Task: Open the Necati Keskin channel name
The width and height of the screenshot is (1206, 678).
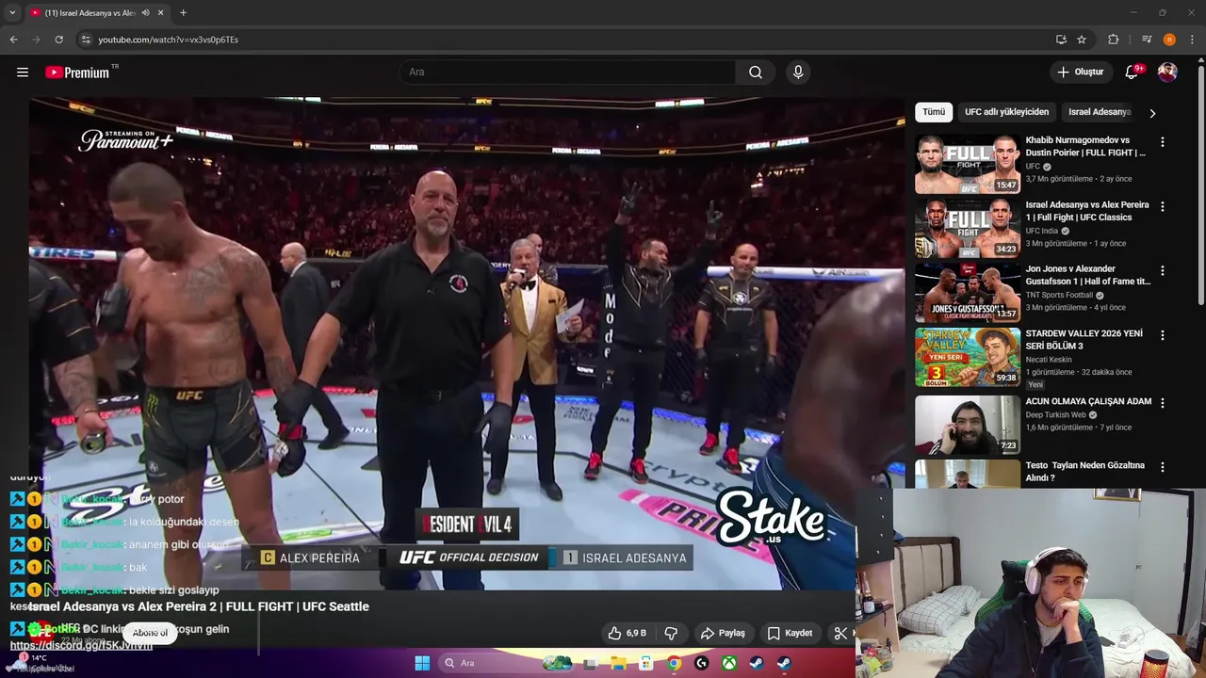Action: tap(1049, 360)
